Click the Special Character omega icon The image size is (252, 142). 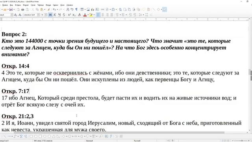(113, 9)
